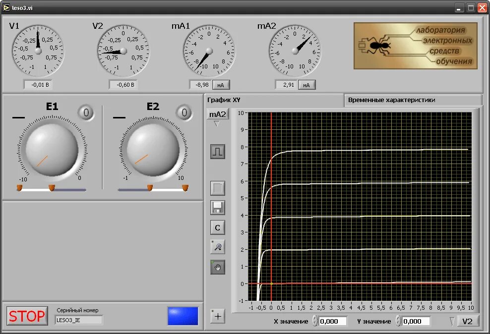Screen dimensions: 490x334
Task: Toggle the mA1 unit button мА
Action: pyautogui.click(x=221, y=85)
